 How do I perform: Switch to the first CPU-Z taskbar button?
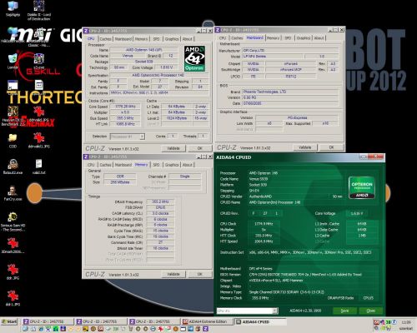click(48, 321)
